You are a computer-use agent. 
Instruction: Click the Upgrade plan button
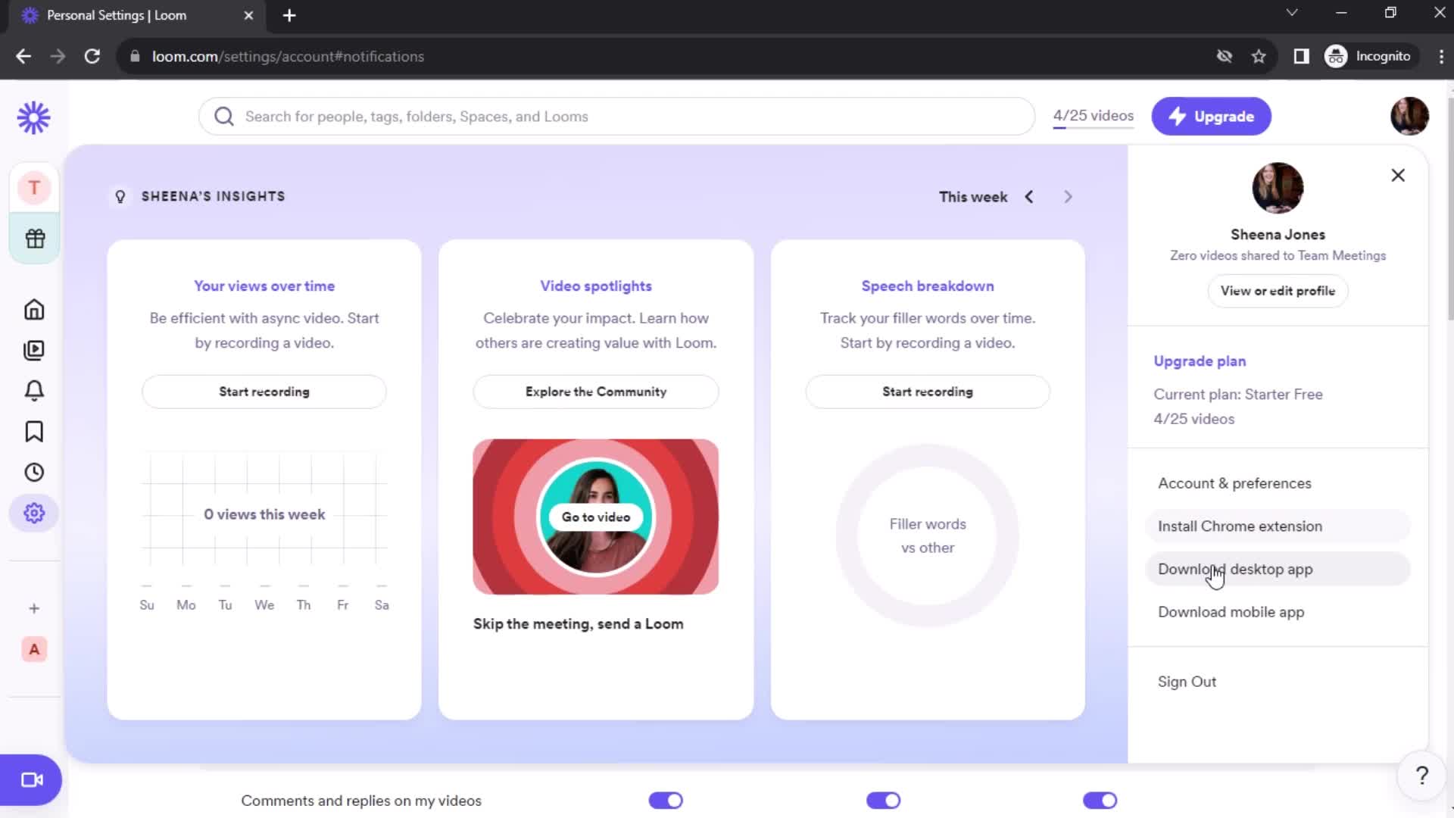coord(1198,361)
